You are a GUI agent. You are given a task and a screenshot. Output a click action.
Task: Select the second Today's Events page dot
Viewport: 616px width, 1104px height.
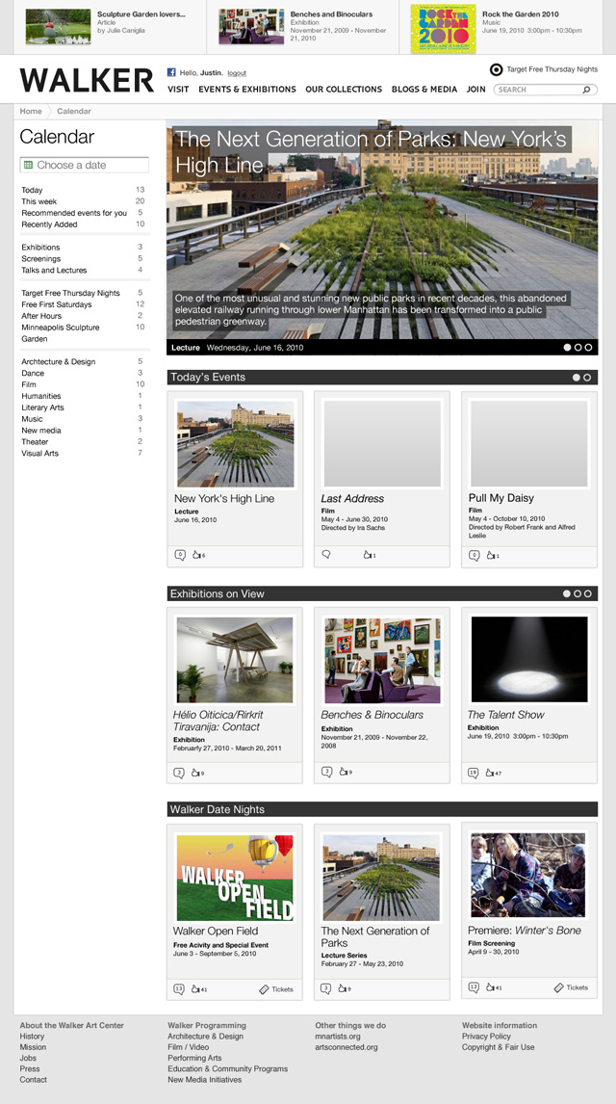click(x=588, y=378)
